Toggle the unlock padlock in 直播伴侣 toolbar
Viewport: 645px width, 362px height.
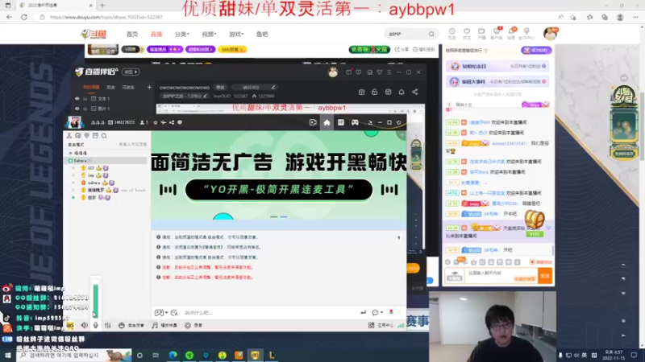[x=374, y=92]
